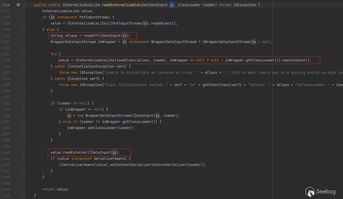Collapse the SerializerAware if fold on line 1141
This screenshot has height=199, width=343.
coord(24,159)
